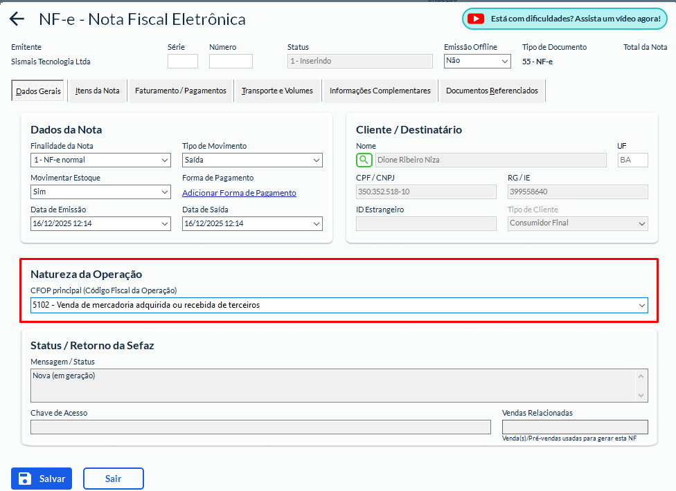Viewport: 676px width, 491px height.
Task: Go to Transporte e Volumes tab
Action: [277, 91]
